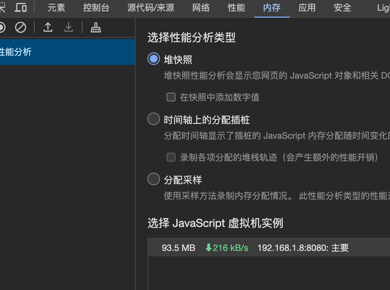Click the load profile upload icon

coord(48,27)
